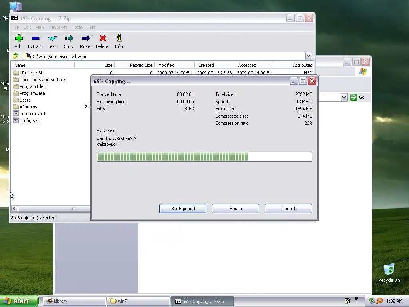Select the config.sys file
The image size is (409, 307).
tap(26, 120)
